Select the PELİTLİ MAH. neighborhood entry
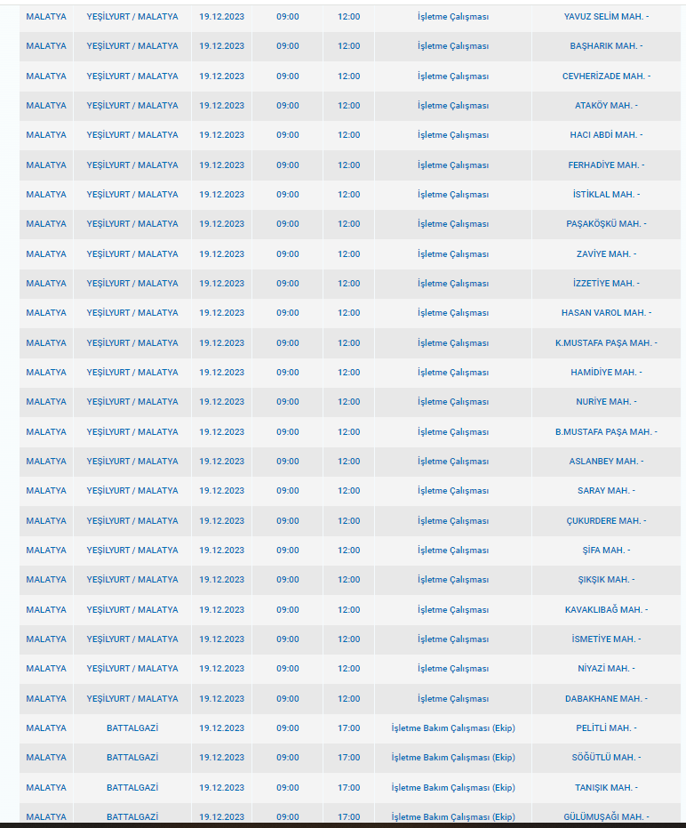 pos(606,728)
